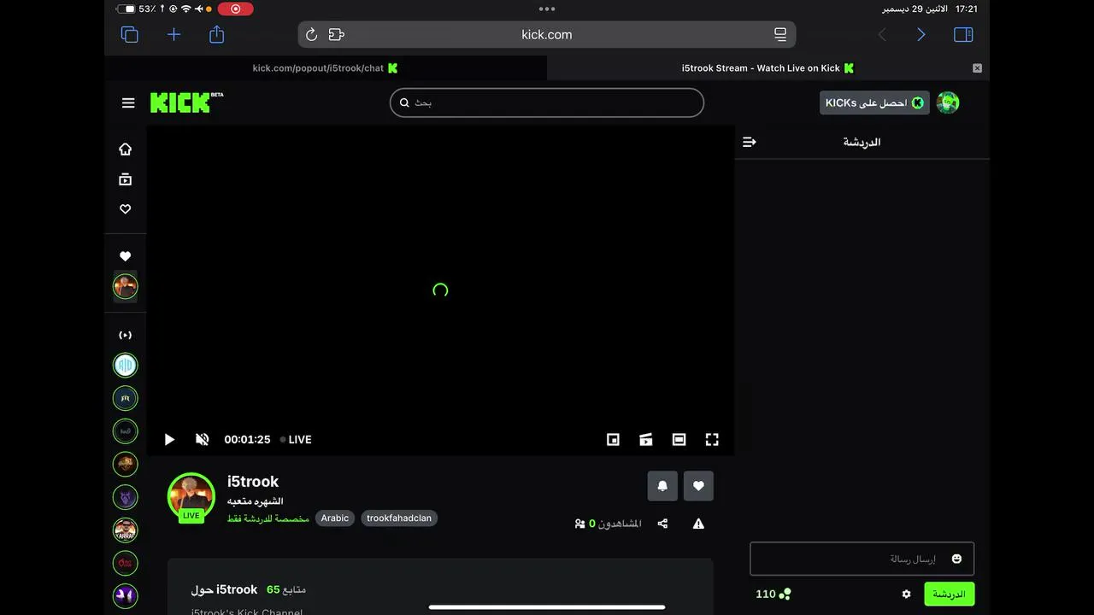Image resolution: width=1094 pixels, height=615 pixels.
Task: Click the green chat send button
Action: 949,594
